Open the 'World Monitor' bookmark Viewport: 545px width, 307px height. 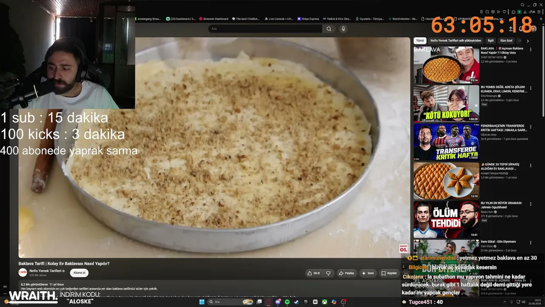click(402, 19)
